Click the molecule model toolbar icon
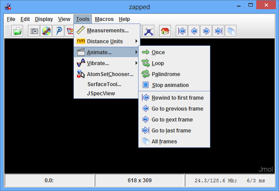Image resolution: width=279 pixels, height=191 pixels. pos(149,31)
